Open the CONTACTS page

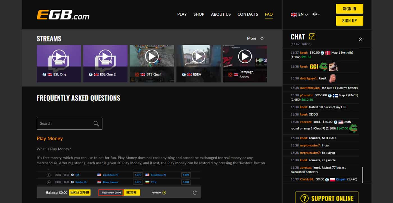click(x=248, y=14)
